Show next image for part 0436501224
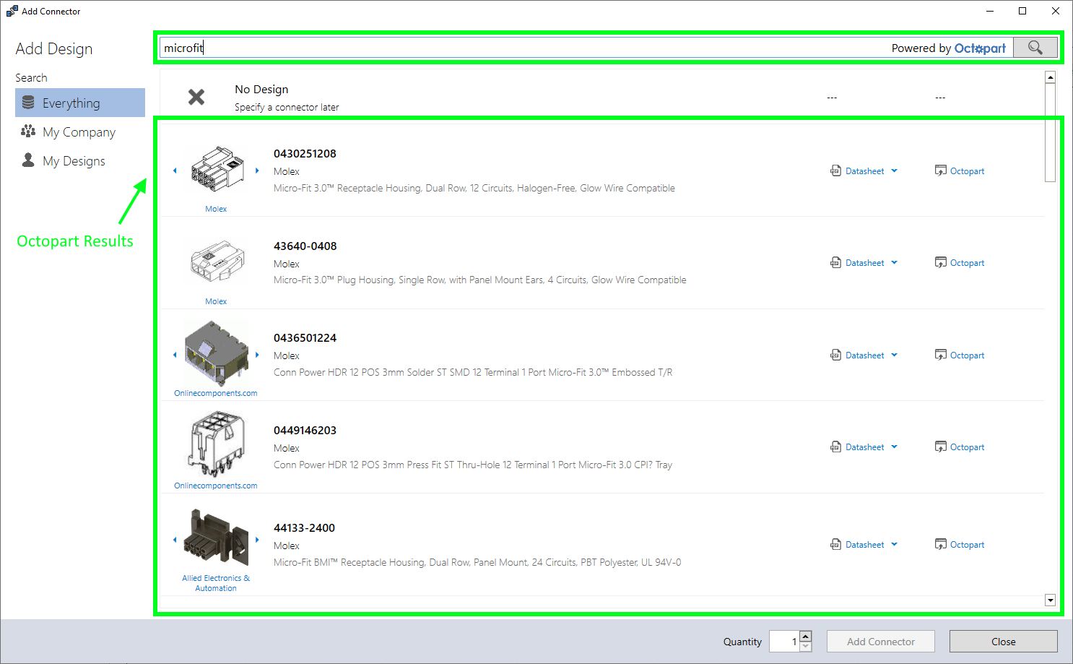Image resolution: width=1073 pixels, height=664 pixels. (x=257, y=355)
